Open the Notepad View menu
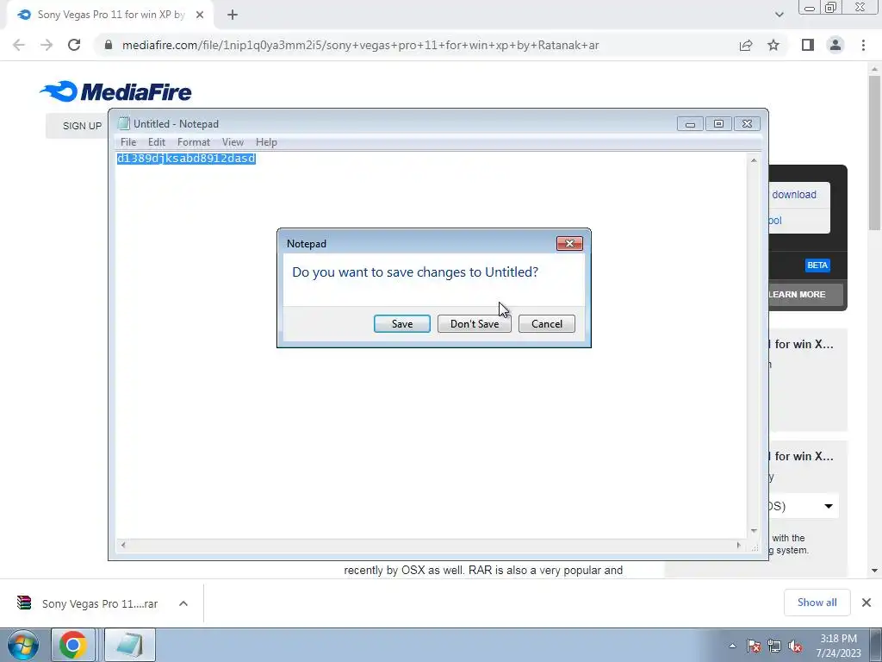The width and height of the screenshot is (882, 662). coord(233,142)
